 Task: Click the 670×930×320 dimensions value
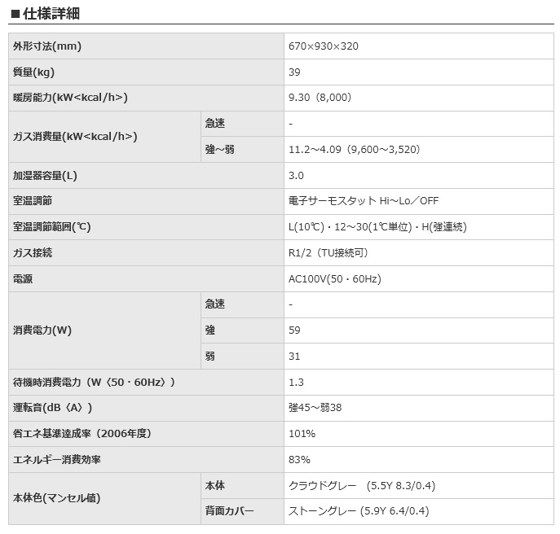pos(323,46)
